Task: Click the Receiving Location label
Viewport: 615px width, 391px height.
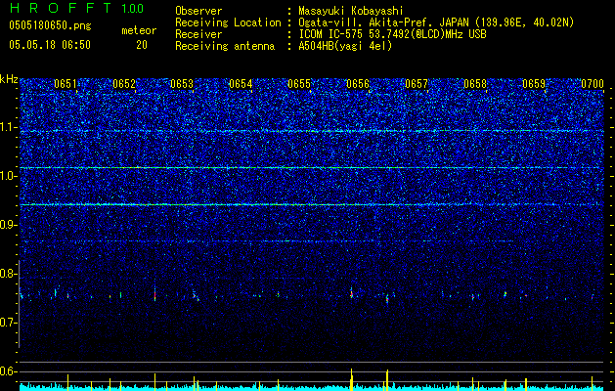Action: tap(228, 22)
